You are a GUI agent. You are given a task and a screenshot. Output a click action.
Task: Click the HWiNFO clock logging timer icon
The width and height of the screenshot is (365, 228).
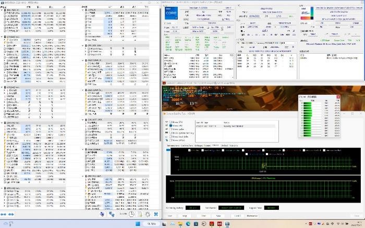[132, 214]
